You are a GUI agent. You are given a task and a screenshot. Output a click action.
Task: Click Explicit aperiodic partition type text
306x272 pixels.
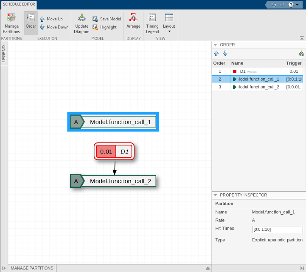277,240
